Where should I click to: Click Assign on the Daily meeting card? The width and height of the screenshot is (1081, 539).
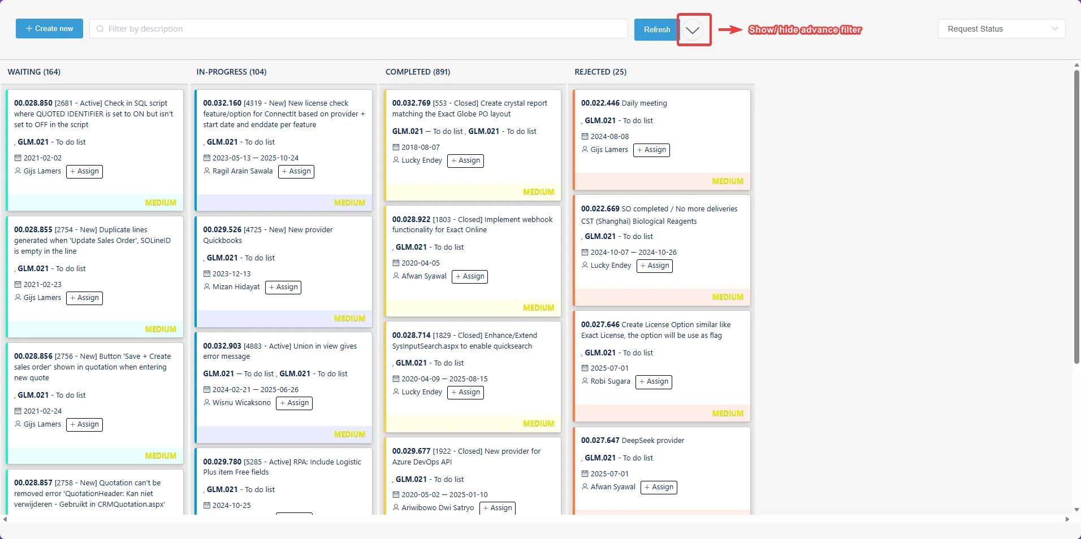[x=651, y=150]
